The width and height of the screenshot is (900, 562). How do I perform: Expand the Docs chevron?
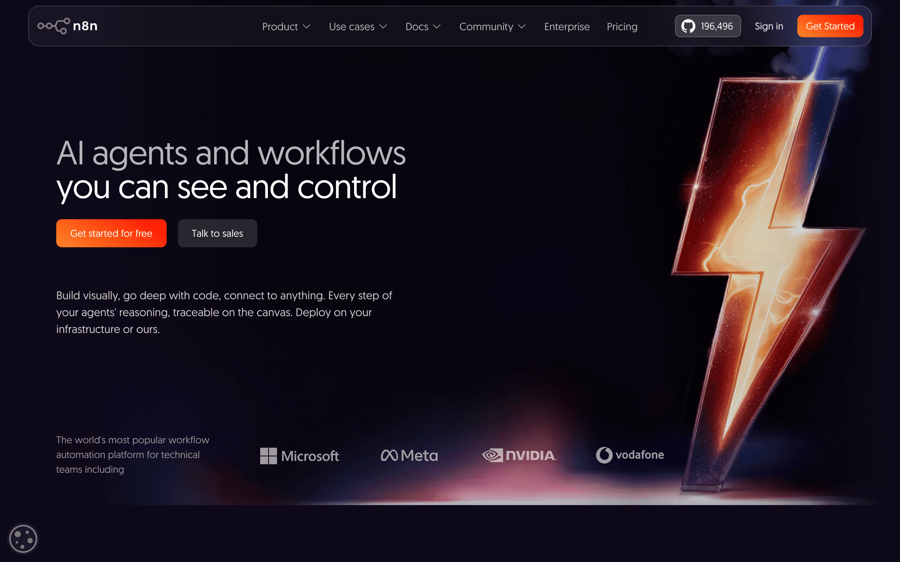point(437,26)
